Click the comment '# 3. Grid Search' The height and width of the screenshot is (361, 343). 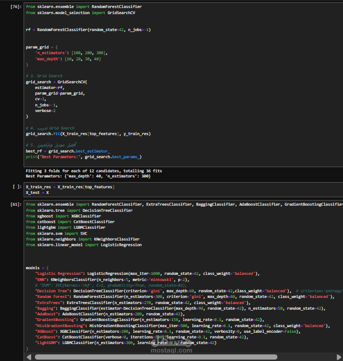[44, 76]
